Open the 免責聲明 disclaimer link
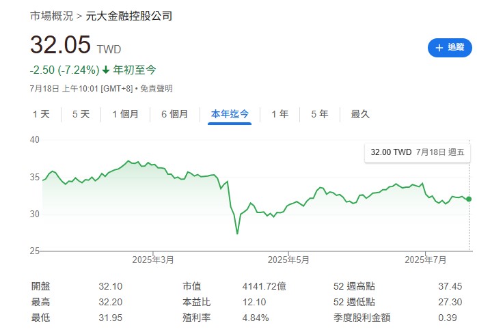 [x=156, y=89]
